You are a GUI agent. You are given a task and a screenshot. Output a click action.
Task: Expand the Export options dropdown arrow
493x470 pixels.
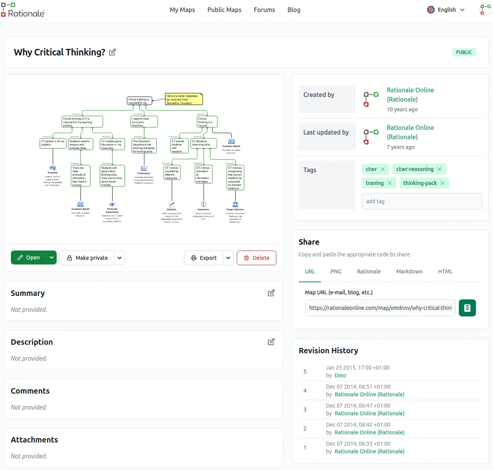coord(228,258)
